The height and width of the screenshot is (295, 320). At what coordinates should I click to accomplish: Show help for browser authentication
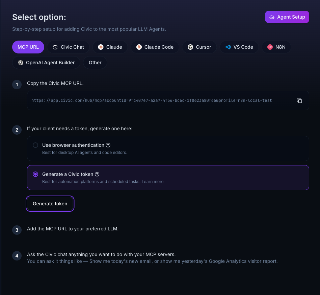coord(108,145)
